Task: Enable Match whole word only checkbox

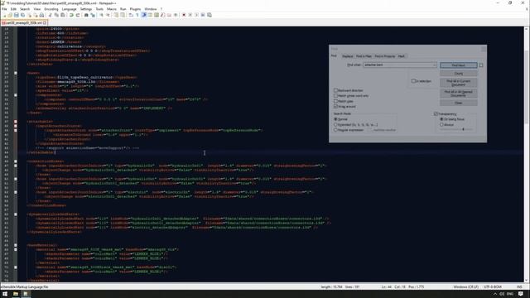Action: 335,96
